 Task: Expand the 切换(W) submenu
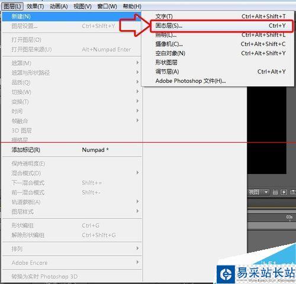pyautogui.click(x=72, y=92)
